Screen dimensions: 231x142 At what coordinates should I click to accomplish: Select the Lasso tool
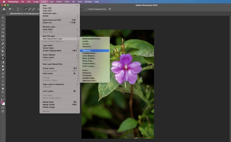(x=3, y=25)
